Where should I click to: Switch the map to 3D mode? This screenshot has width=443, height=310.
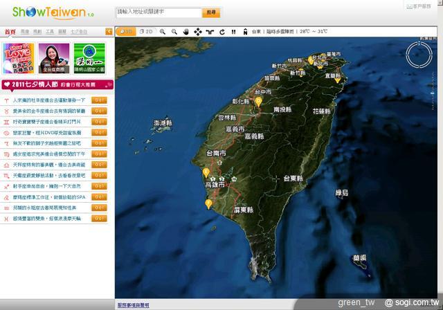pyautogui.click(x=125, y=32)
